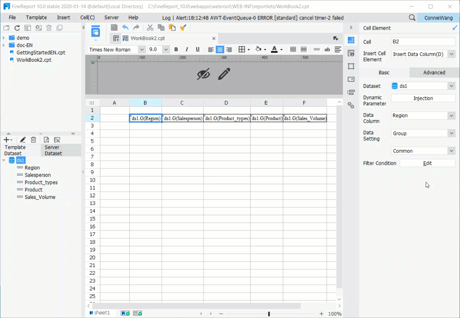460x318 pixels.
Task: Click Edit for Filter Condition
Action: tap(427, 163)
